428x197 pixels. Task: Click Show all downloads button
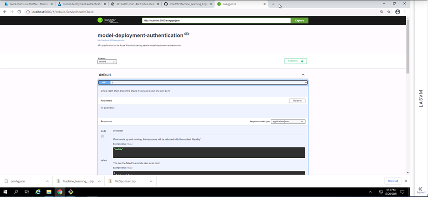[x=393, y=181]
